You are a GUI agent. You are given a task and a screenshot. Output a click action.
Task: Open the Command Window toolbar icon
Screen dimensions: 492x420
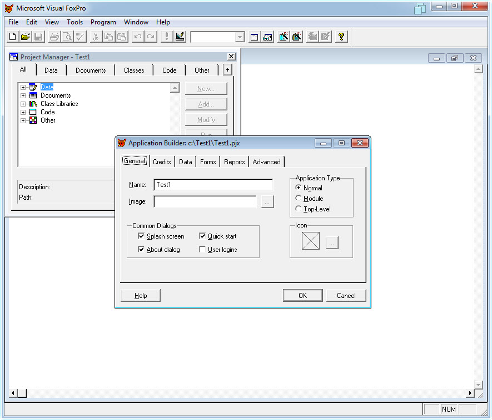tap(255, 37)
